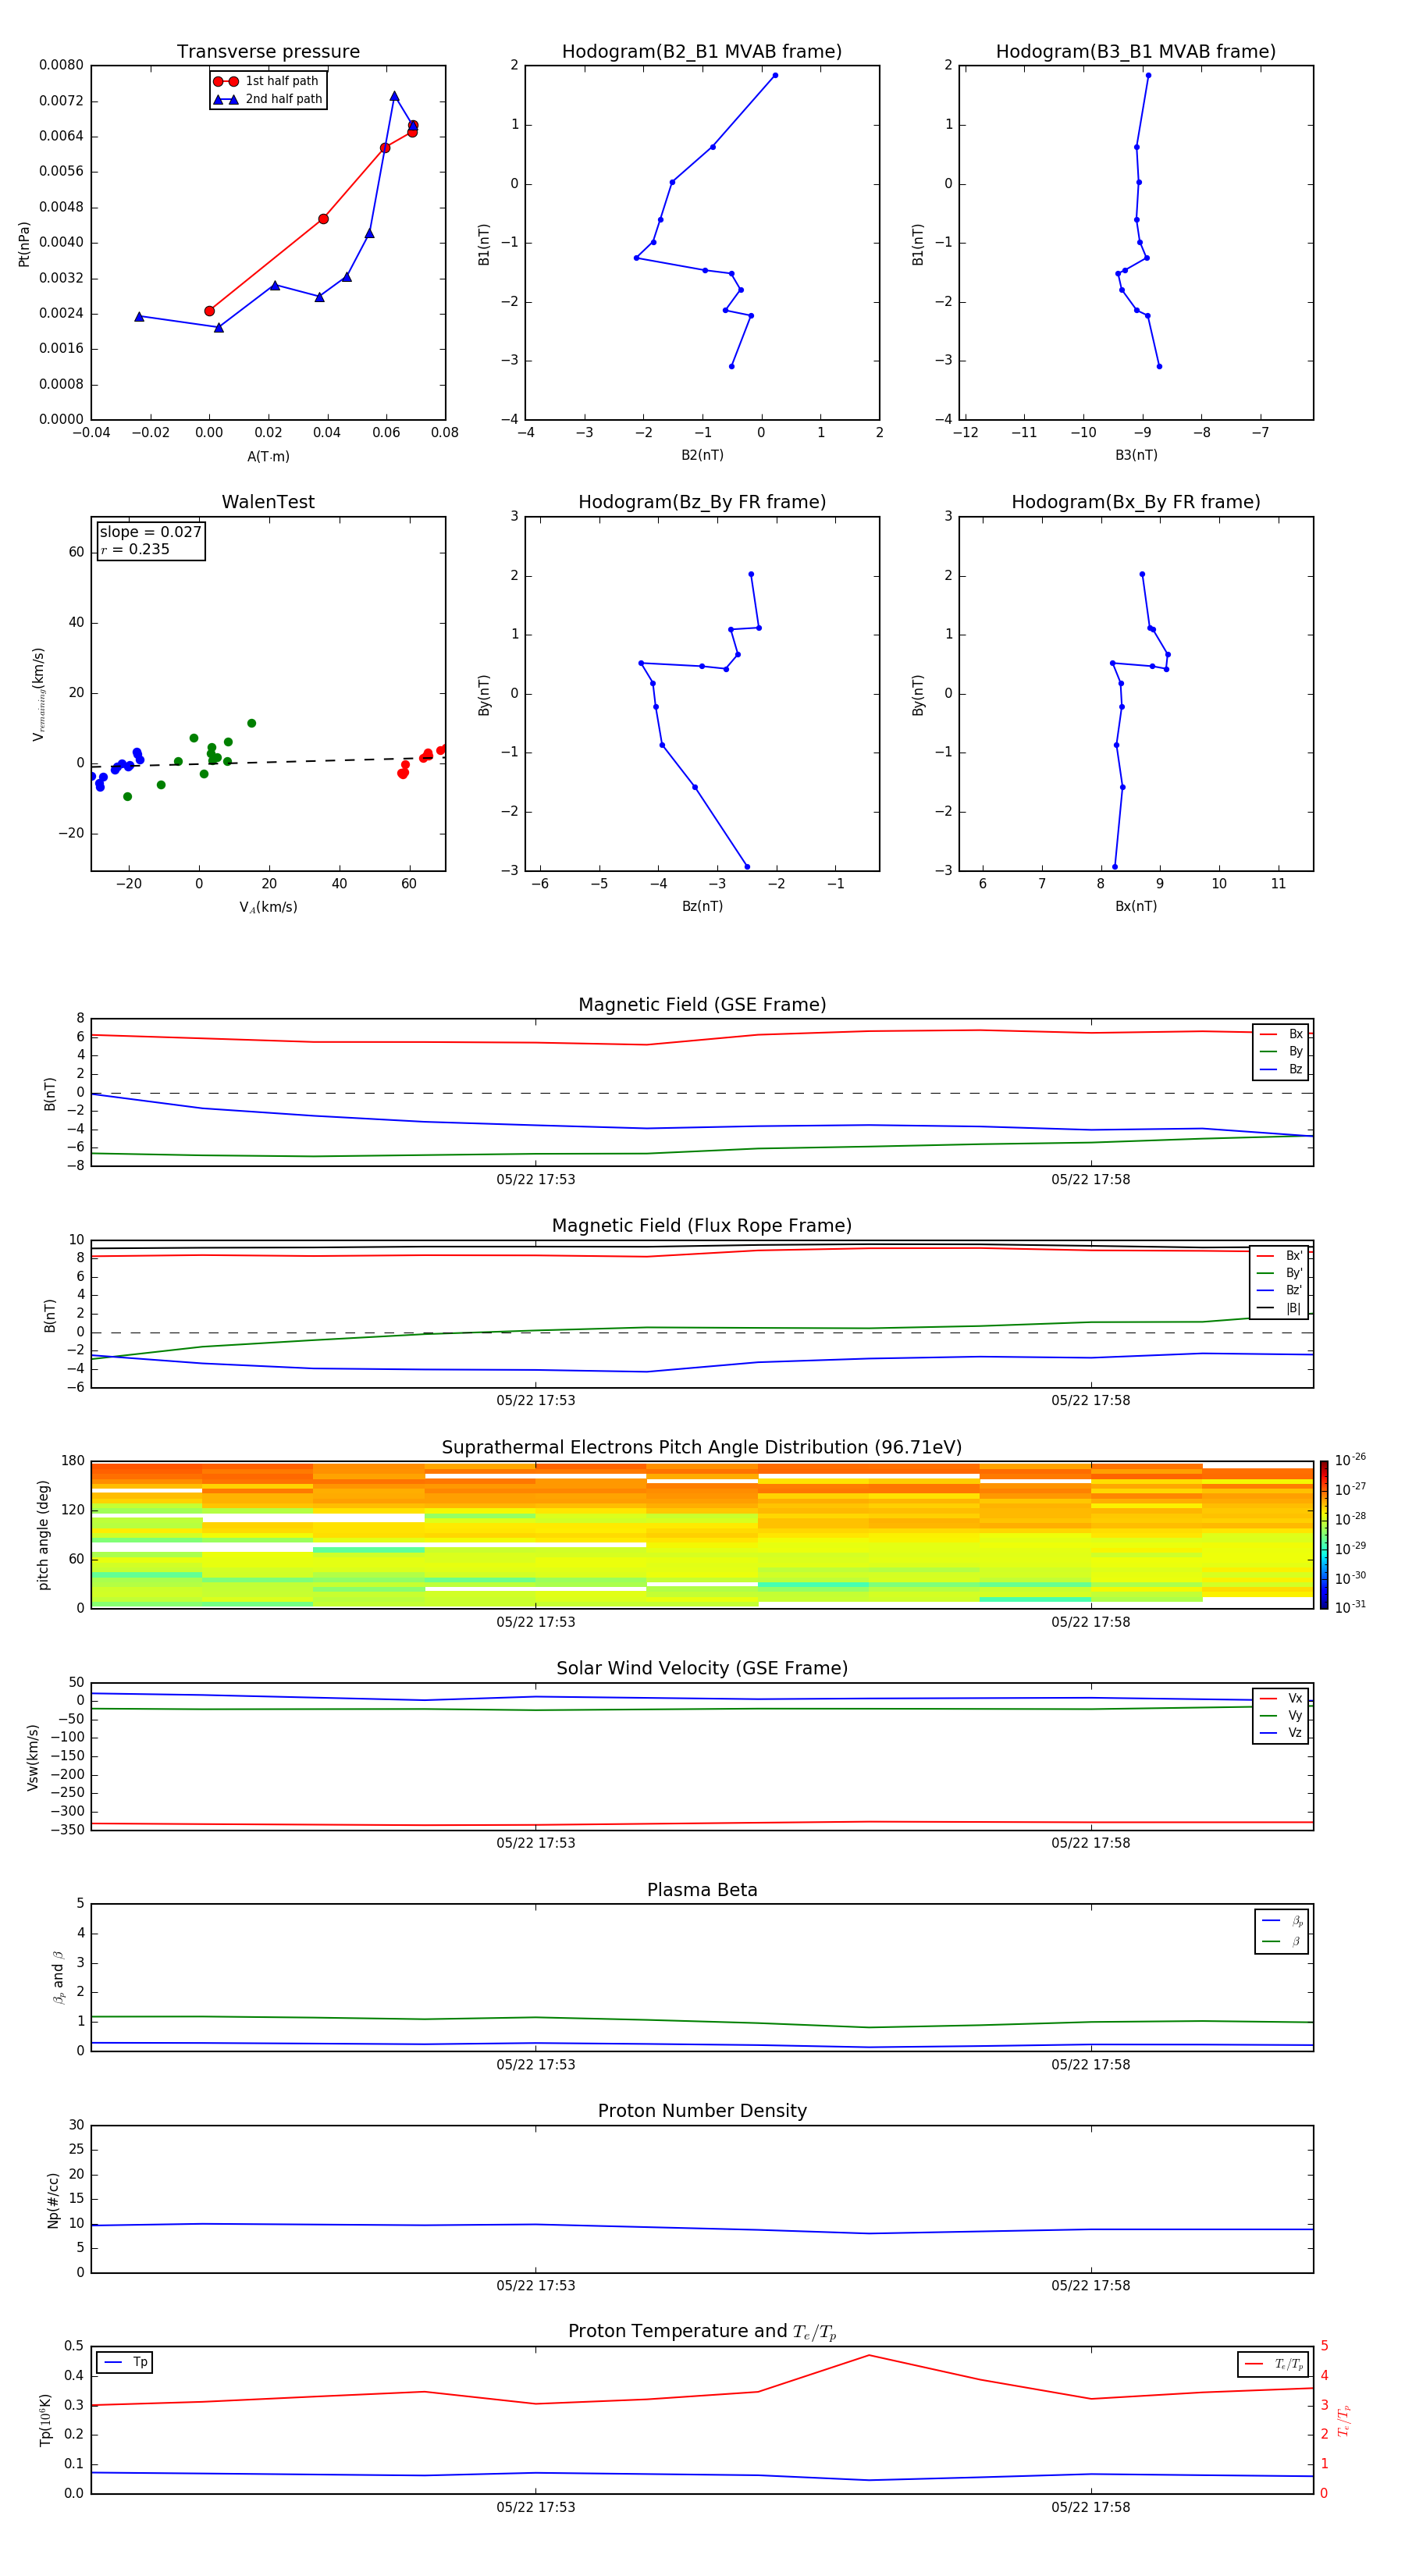Click the Bx' legend entry in flux rope plot
Image resolution: width=1405 pixels, height=2576 pixels.
[1279, 1256]
